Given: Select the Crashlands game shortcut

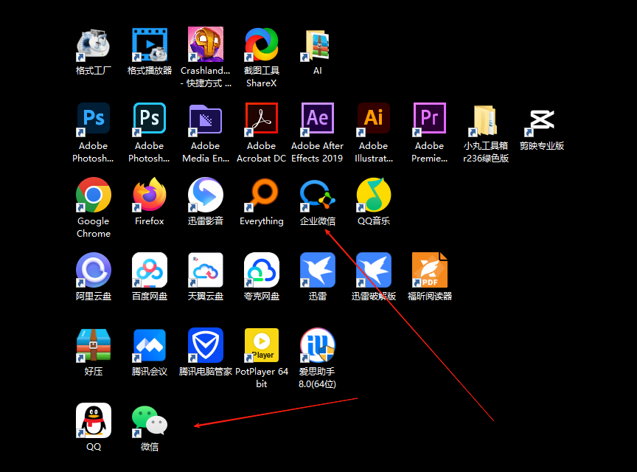Looking at the screenshot, I should click(x=206, y=45).
